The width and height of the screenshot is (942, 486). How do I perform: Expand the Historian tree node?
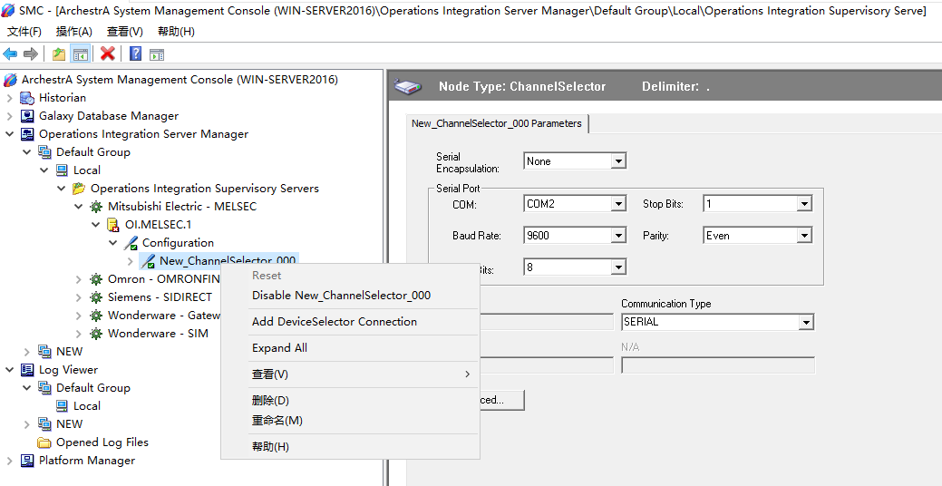coord(10,98)
